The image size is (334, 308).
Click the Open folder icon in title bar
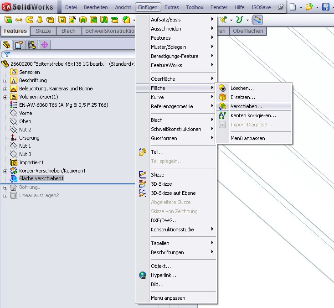click(x=309, y=7)
